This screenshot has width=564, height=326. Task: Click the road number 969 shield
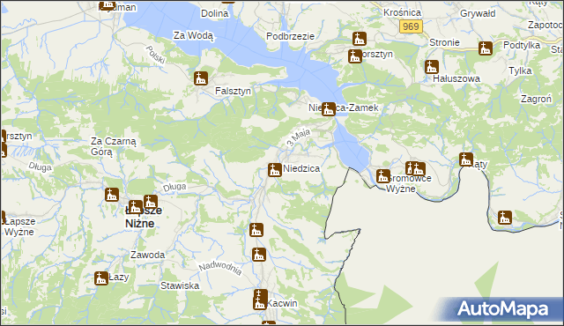click(x=411, y=26)
